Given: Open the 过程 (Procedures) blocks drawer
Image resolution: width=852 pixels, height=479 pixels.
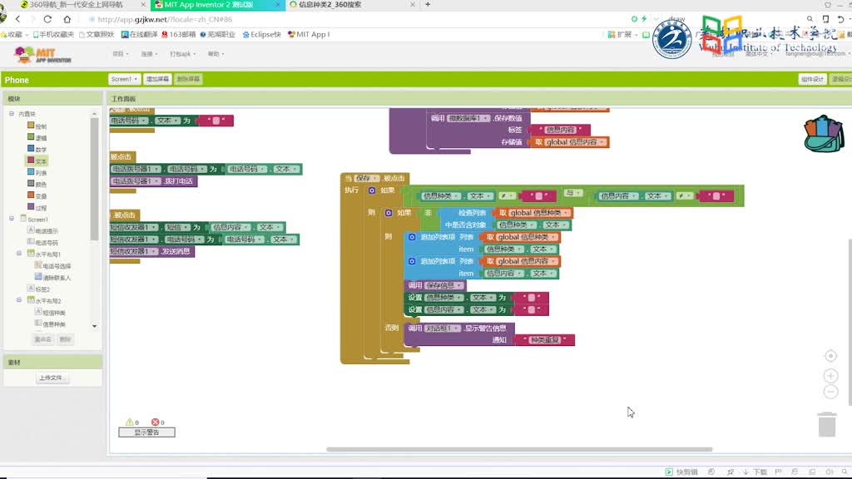Looking at the screenshot, I should (x=37, y=207).
